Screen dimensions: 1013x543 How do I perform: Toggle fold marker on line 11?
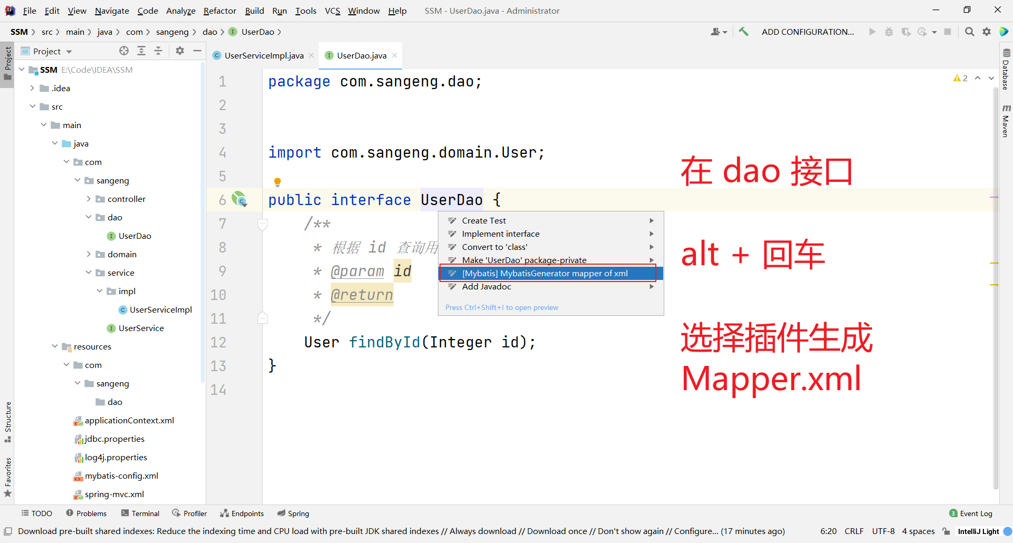262,318
